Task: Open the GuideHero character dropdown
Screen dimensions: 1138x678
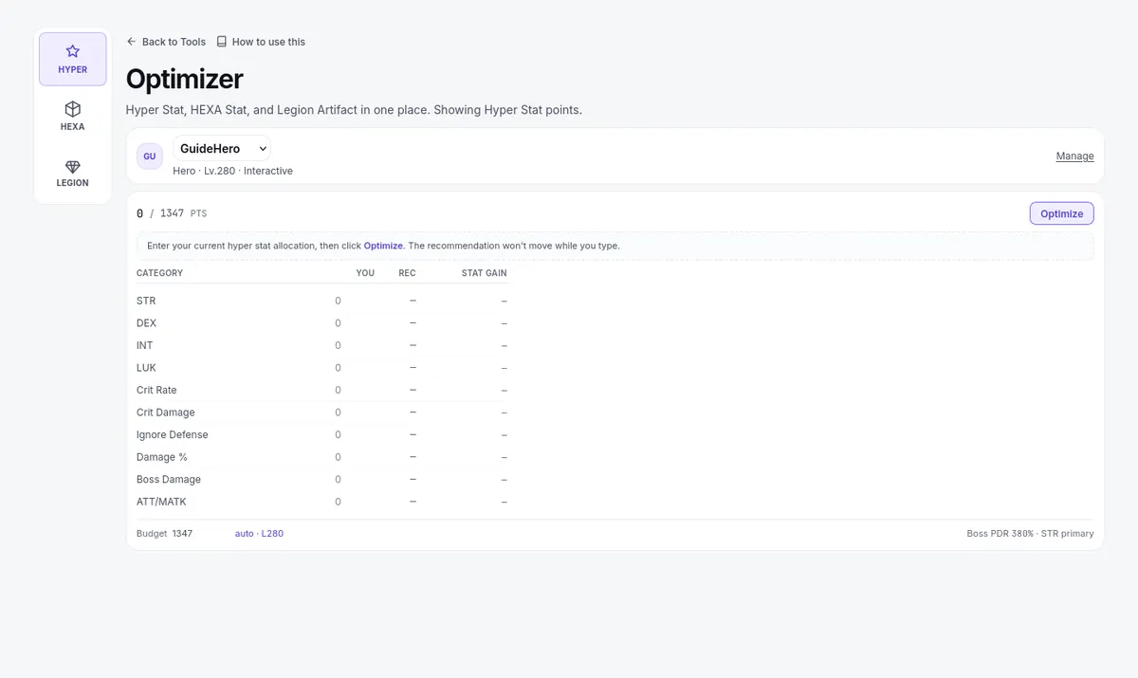Action: (222, 149)
